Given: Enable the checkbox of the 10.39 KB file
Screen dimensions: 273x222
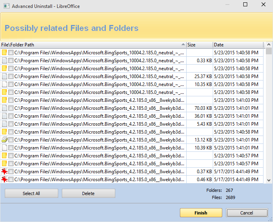Looking at the screenshot, I should point(11,148).
